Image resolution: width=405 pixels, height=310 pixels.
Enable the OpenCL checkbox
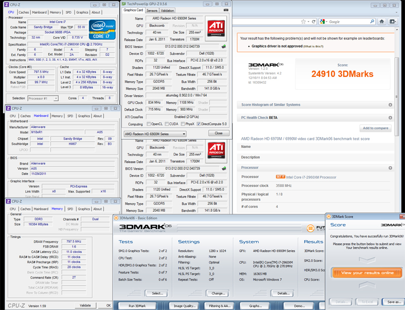(x=149, y=124)
